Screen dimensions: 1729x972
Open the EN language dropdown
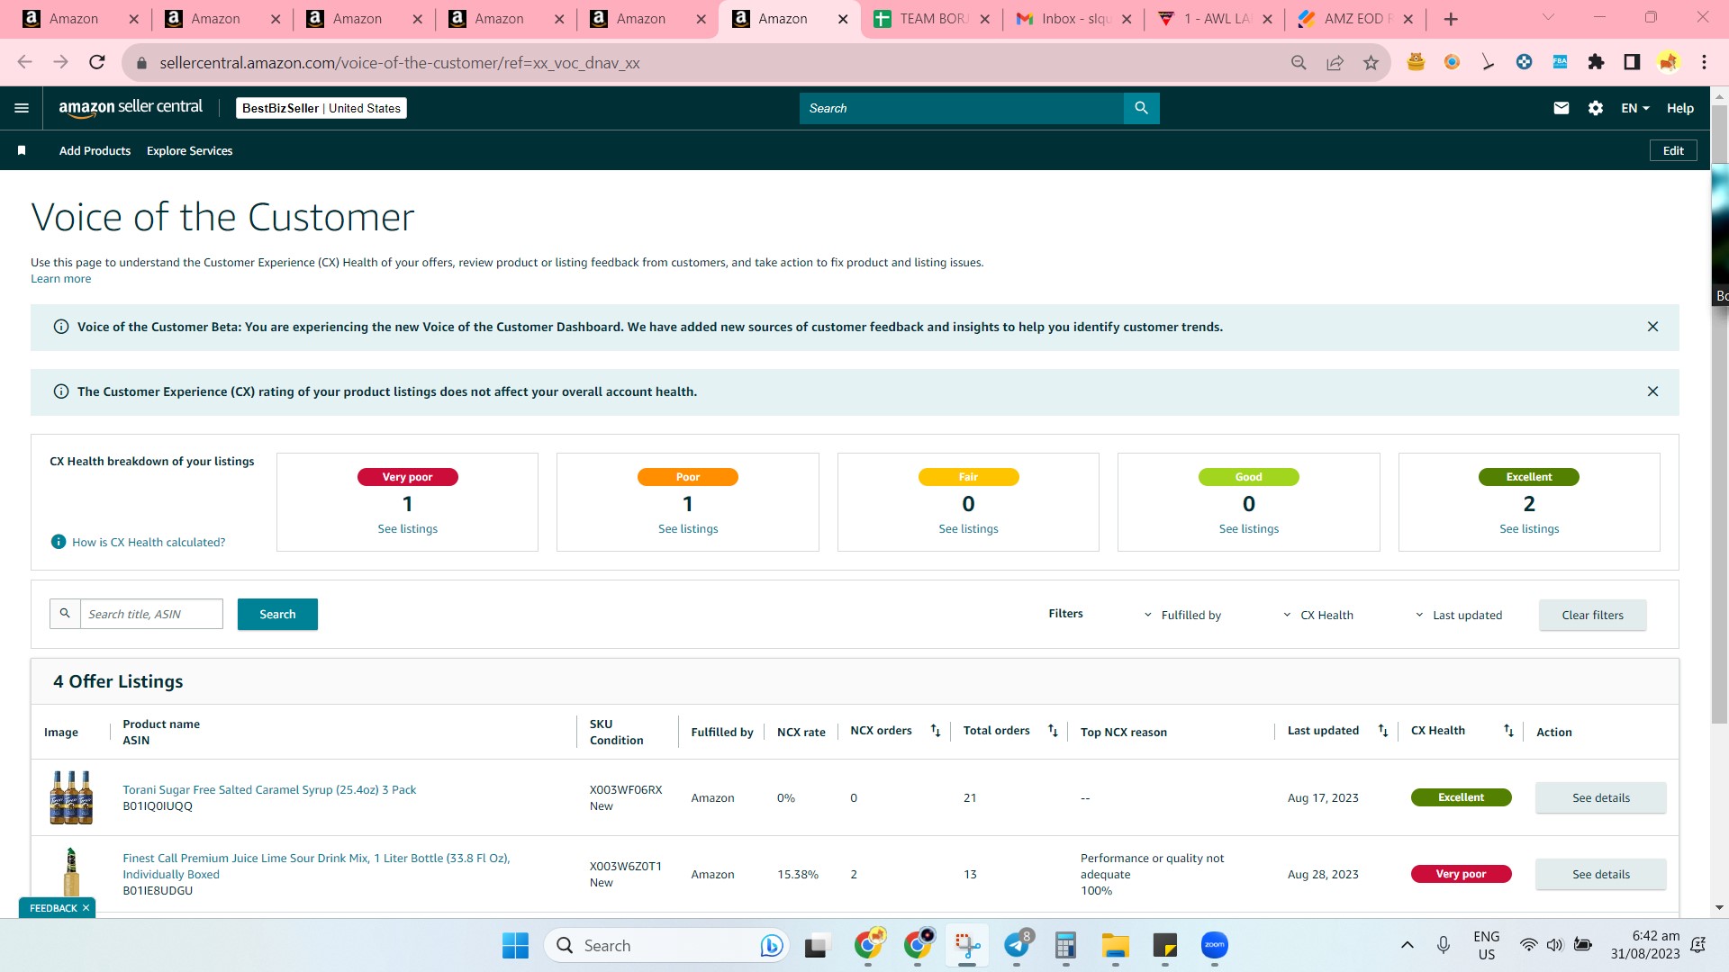(1635, 108)
